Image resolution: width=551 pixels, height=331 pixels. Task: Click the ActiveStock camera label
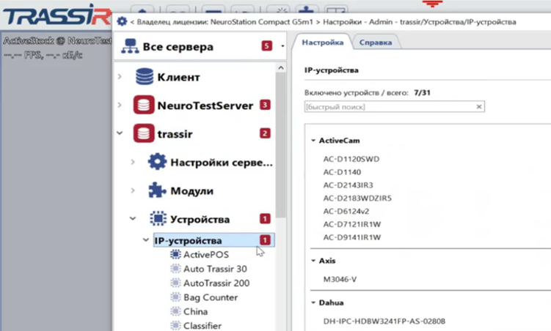(x=57, y=41)
